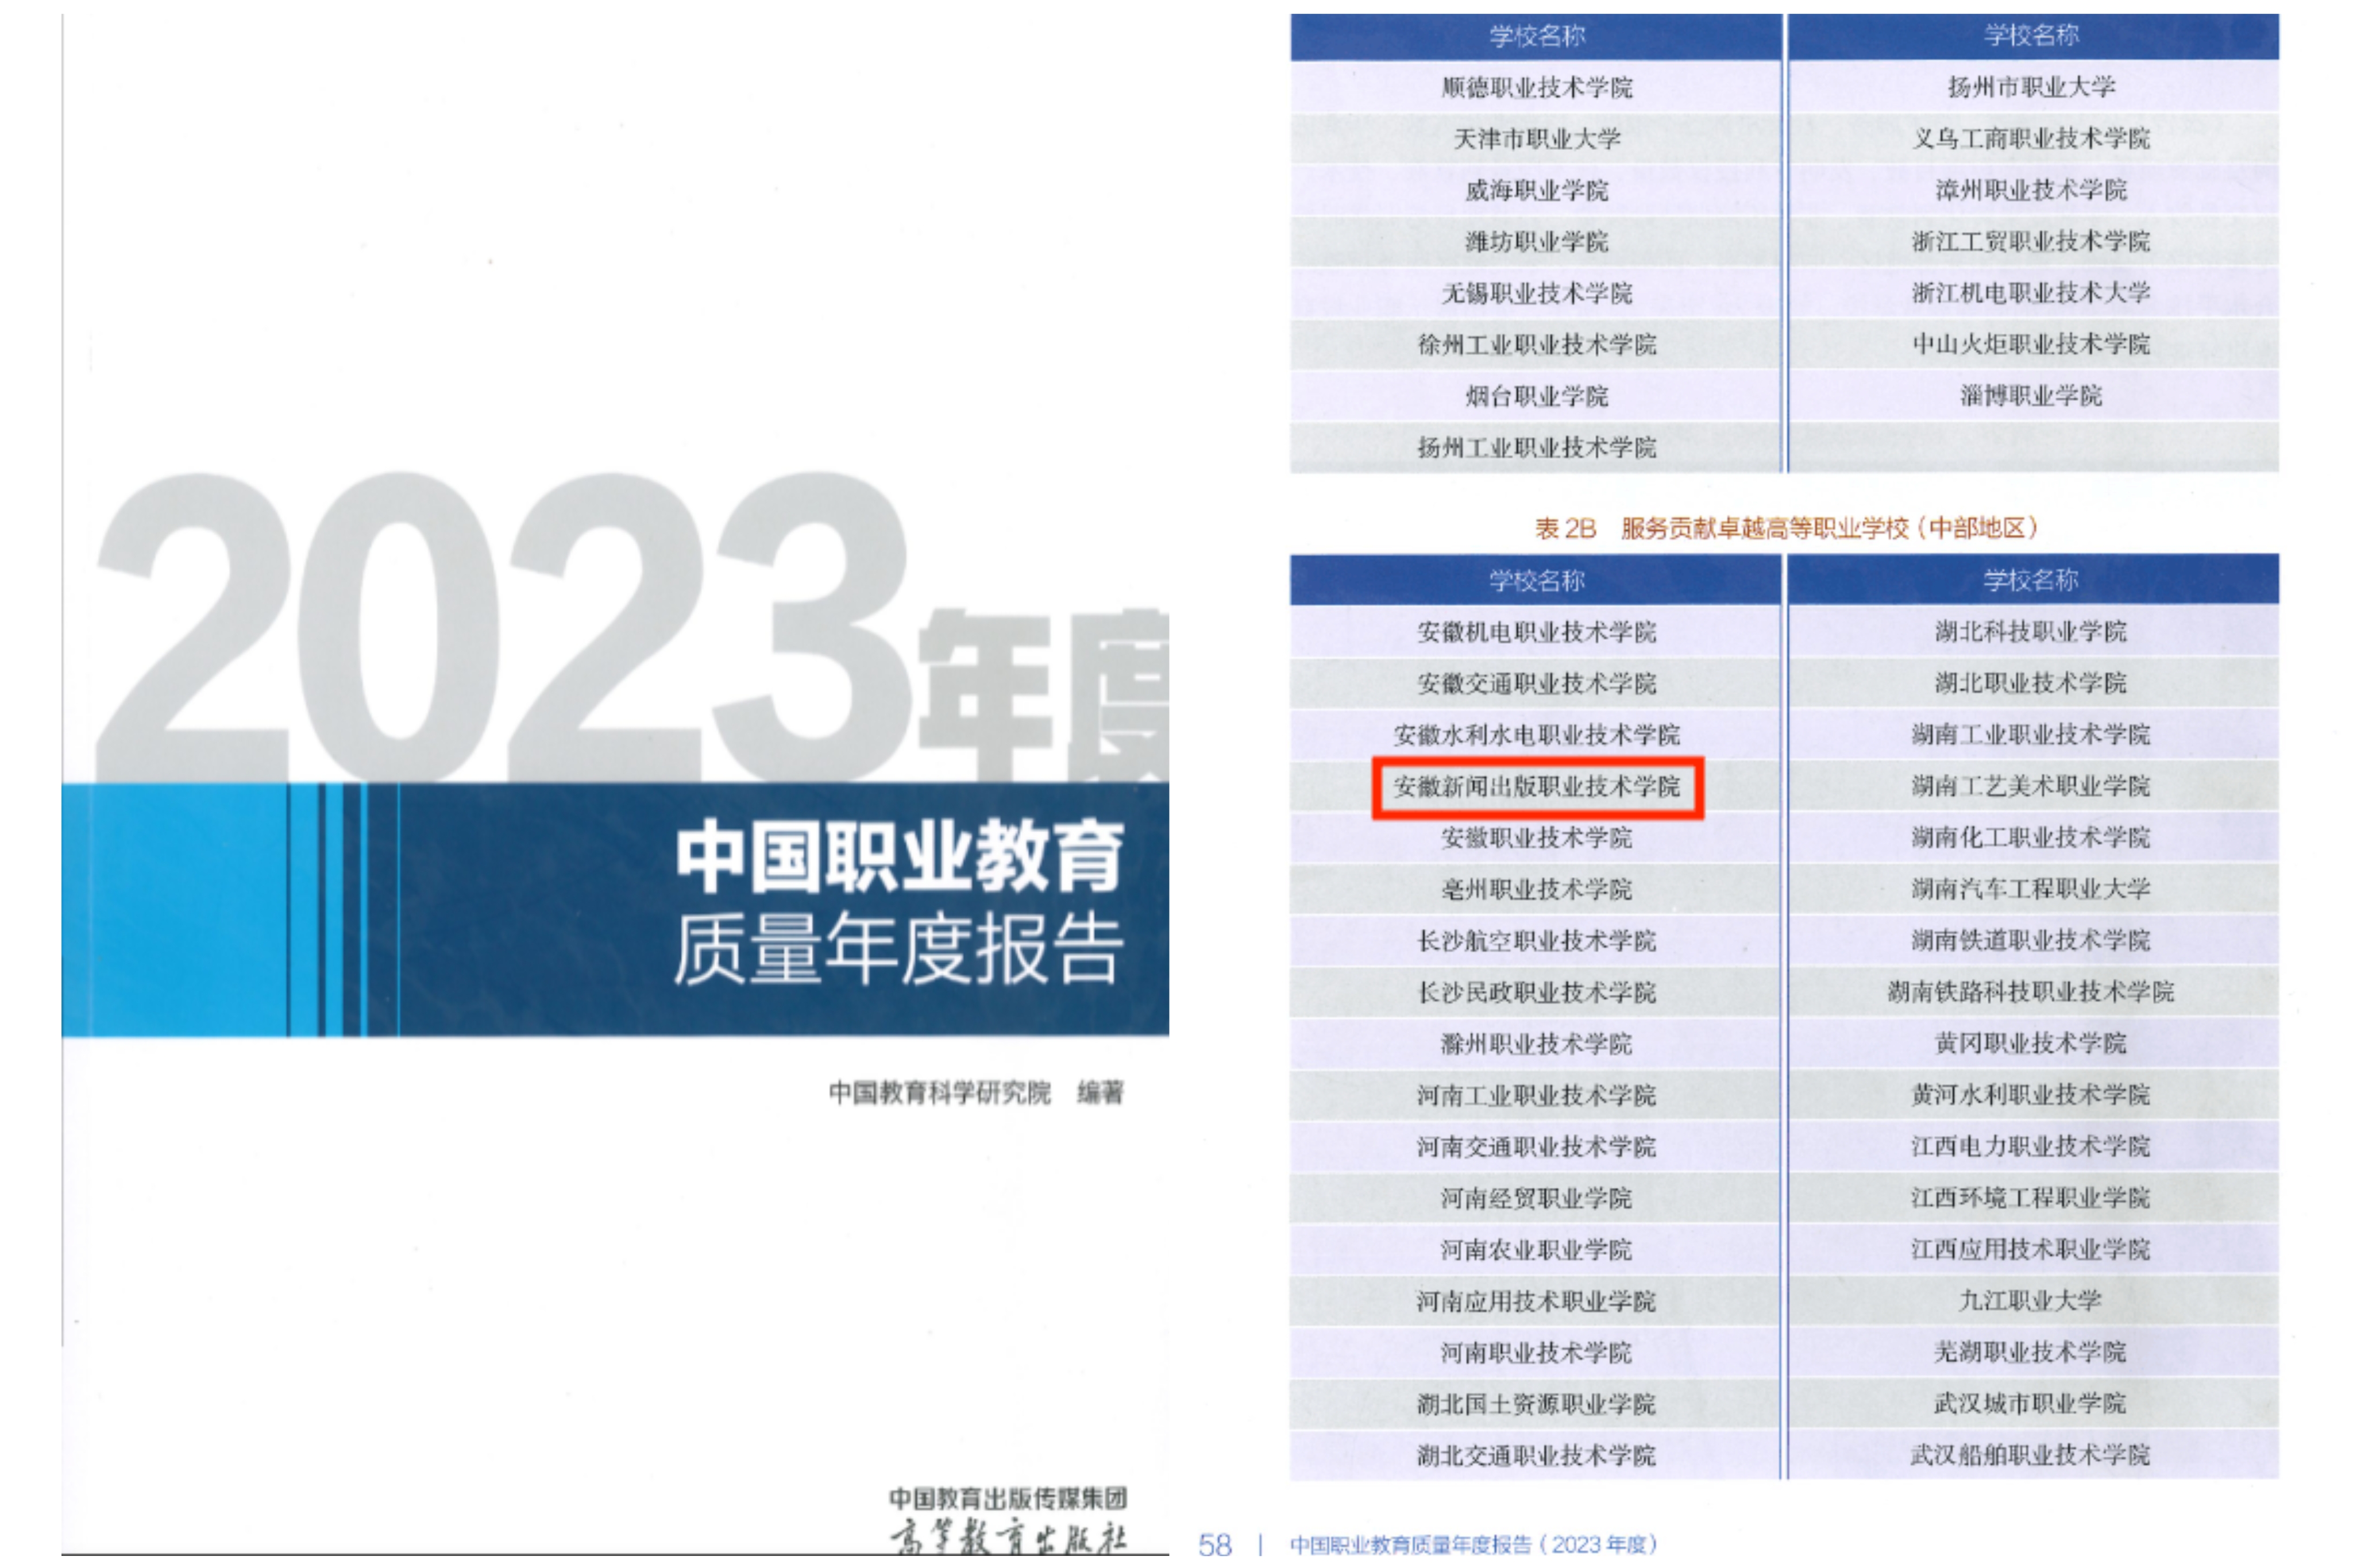The image size is (2353, 1568).
Task: Click the author line "中国教育科学研究院 编著"
Action: coord(976,1093)
